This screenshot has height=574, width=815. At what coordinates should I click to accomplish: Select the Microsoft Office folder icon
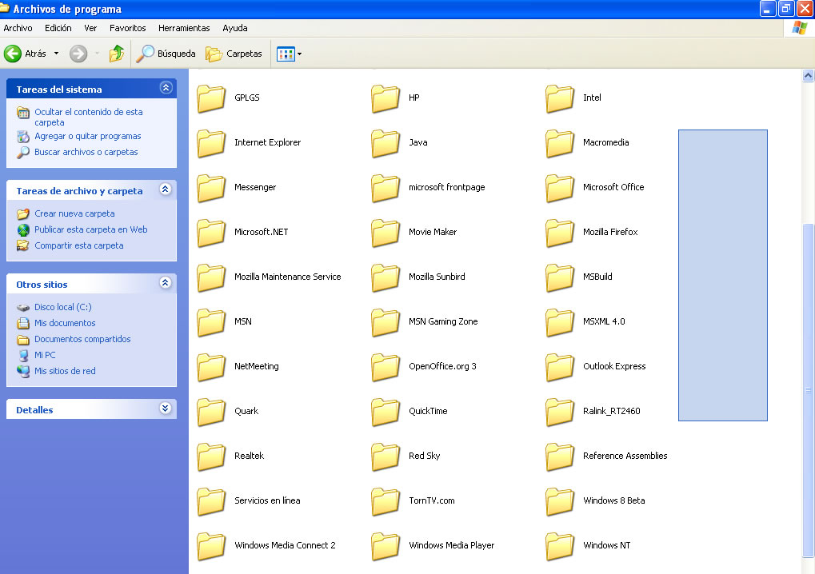tap(560, 187)
